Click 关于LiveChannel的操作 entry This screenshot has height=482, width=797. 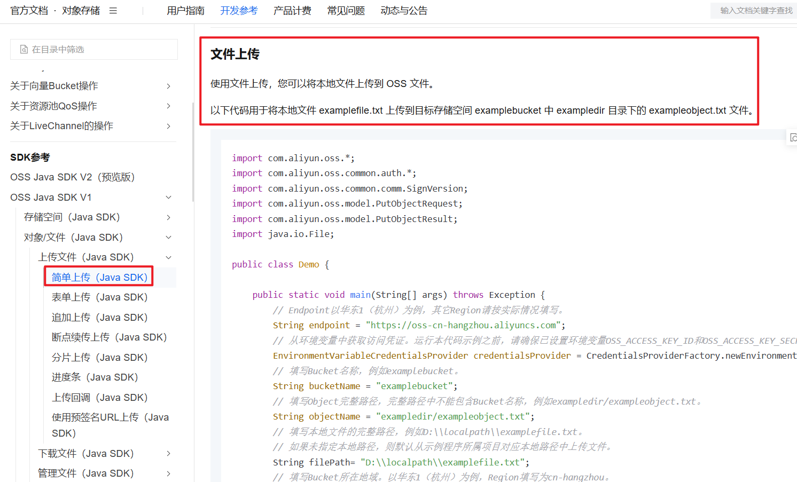[61, 126]
